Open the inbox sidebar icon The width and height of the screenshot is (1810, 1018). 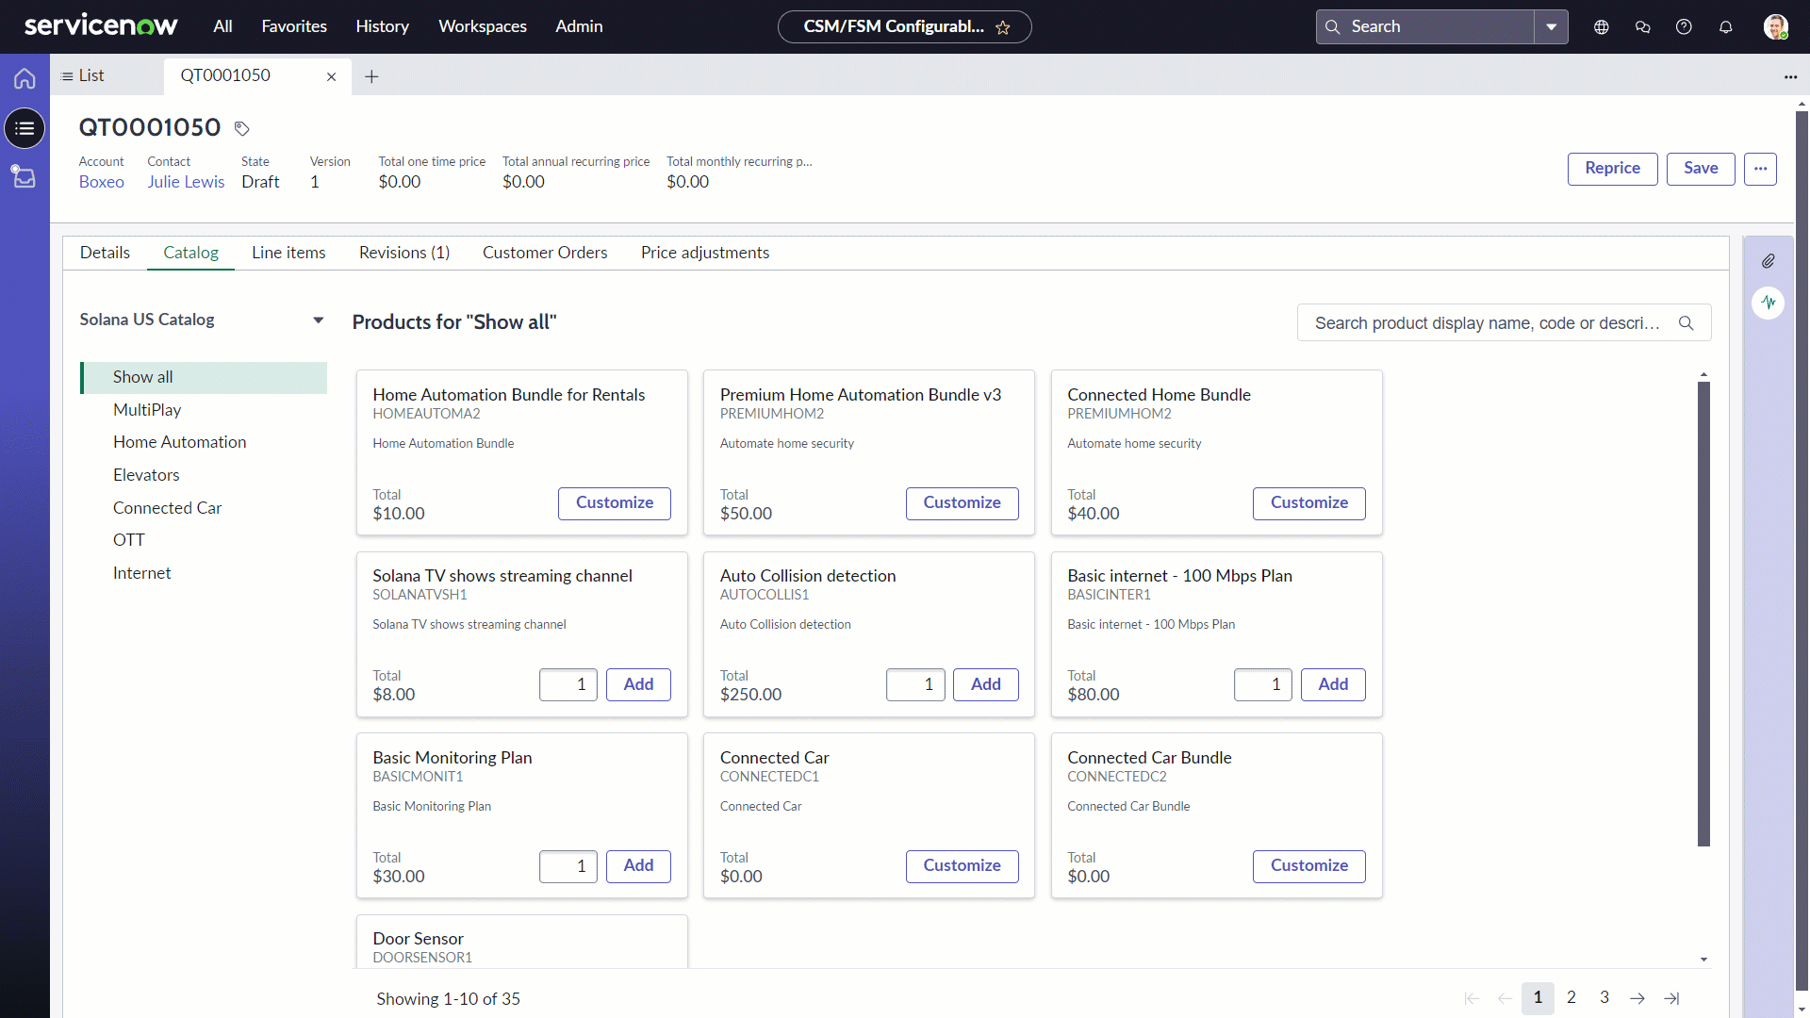(25, 176)
